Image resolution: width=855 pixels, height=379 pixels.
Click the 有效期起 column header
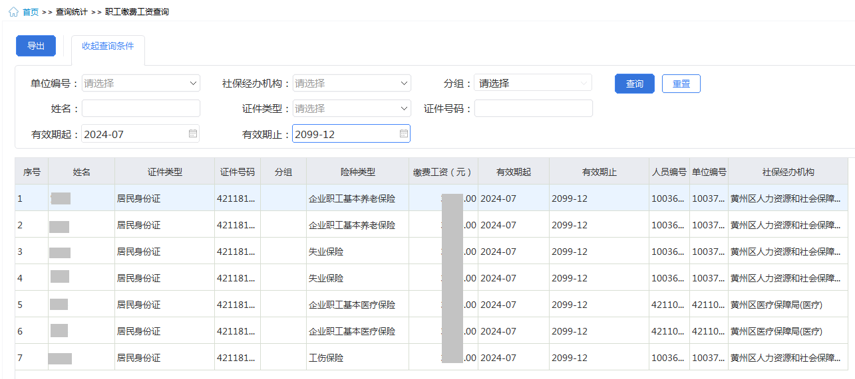[x=514, y=172]
